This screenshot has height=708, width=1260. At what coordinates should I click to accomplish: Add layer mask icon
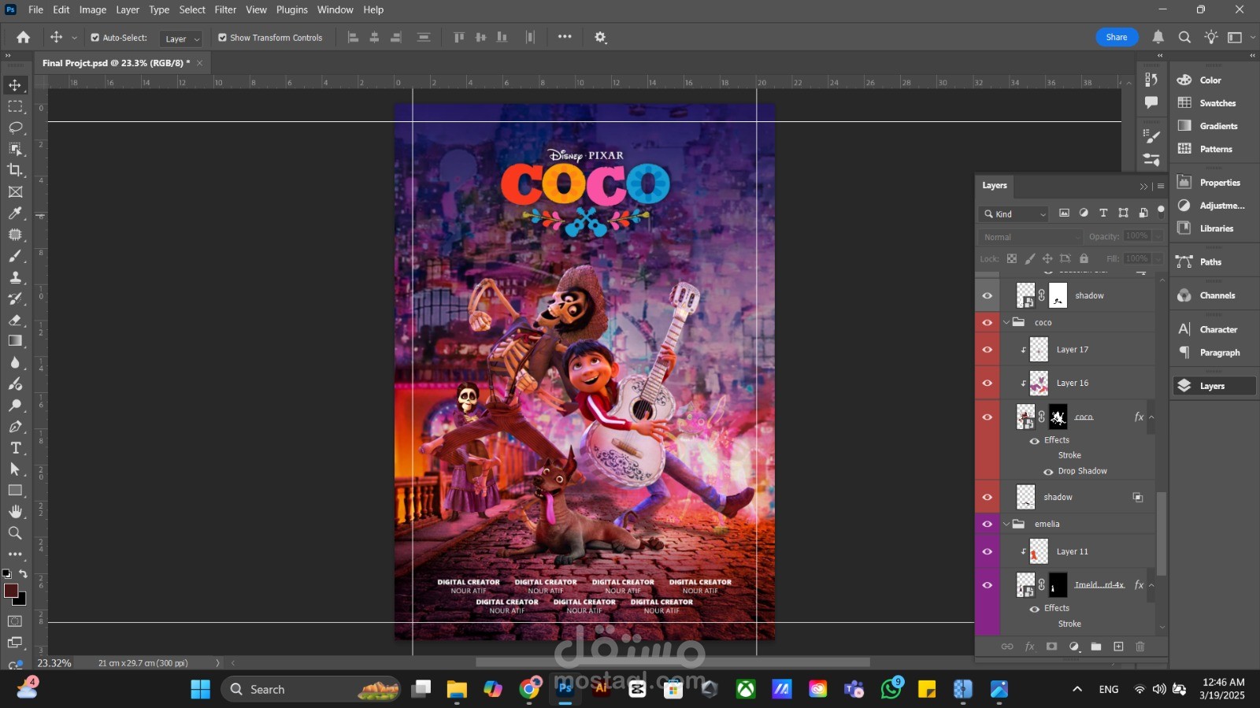(1051, 647)
